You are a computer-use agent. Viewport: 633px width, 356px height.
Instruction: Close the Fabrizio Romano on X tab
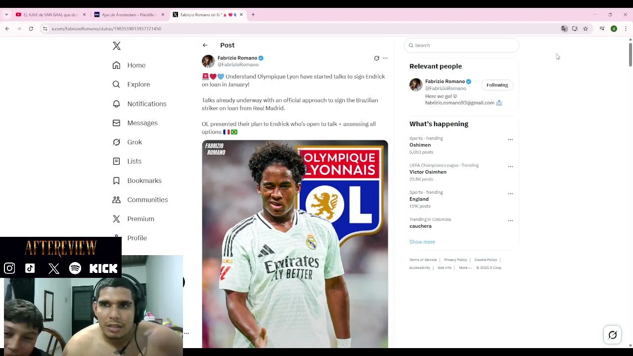pyautogui.click(x=241, y=15)
